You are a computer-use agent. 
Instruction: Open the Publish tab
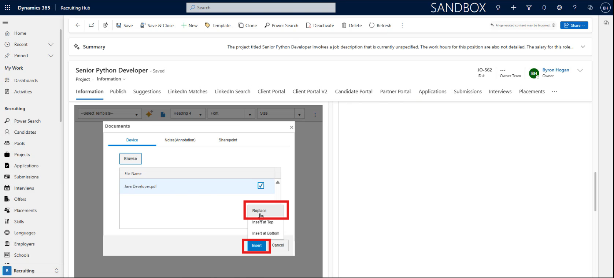point(118,92)
